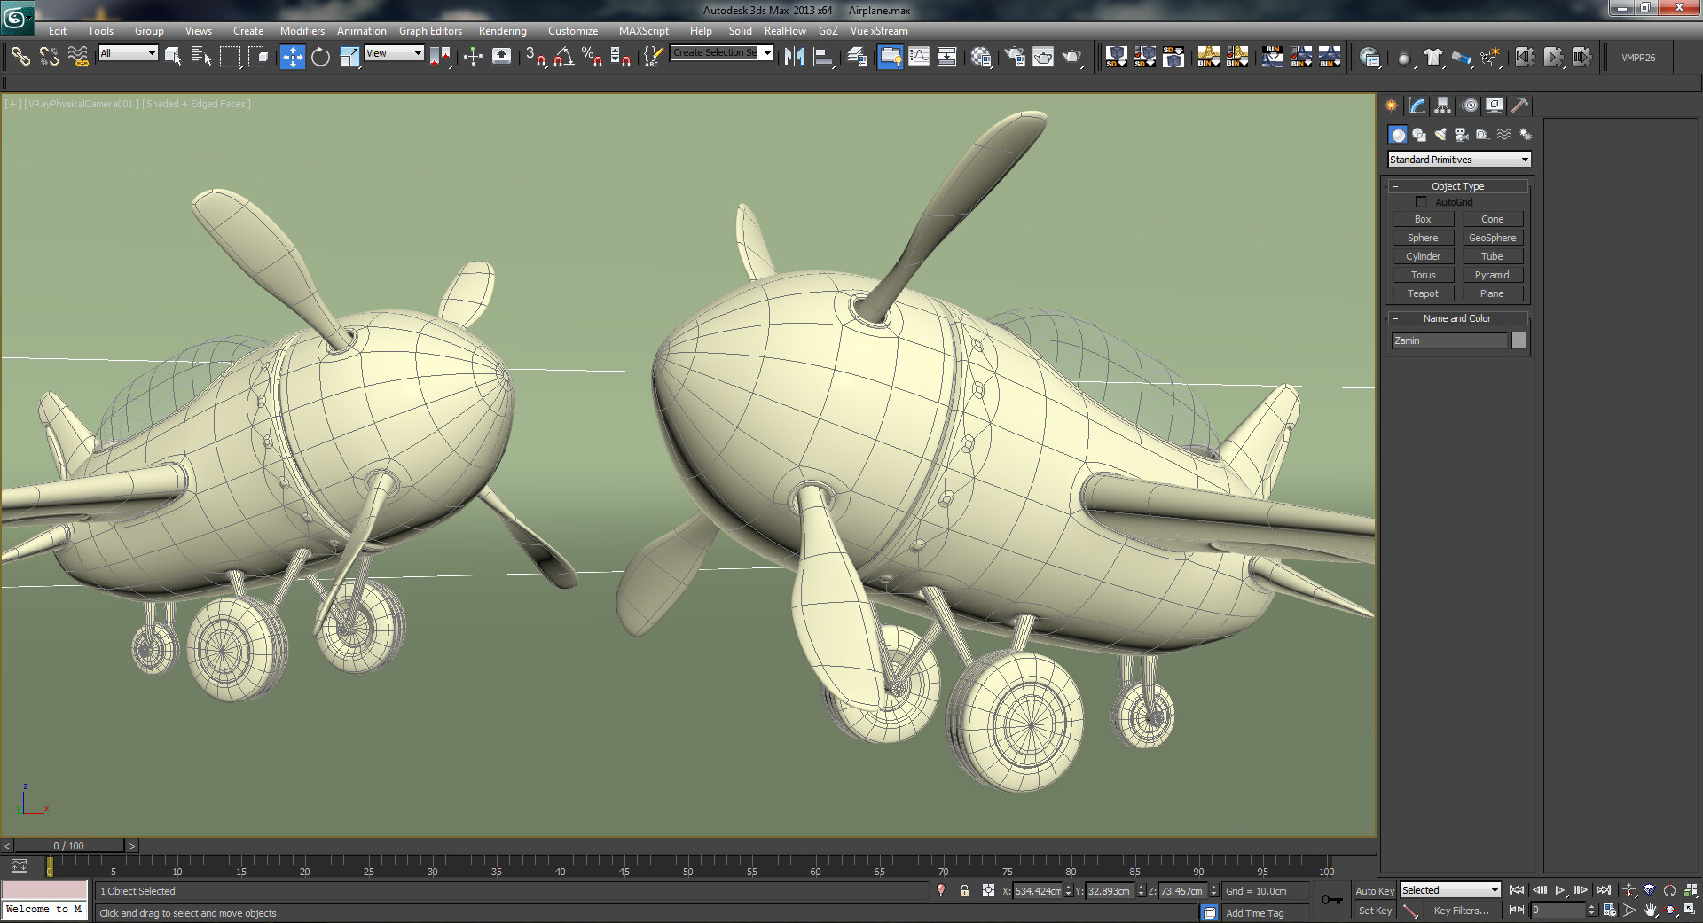Click the Key Filters button
This screenshot has width=1703, height=923.
coord(1461,911)
